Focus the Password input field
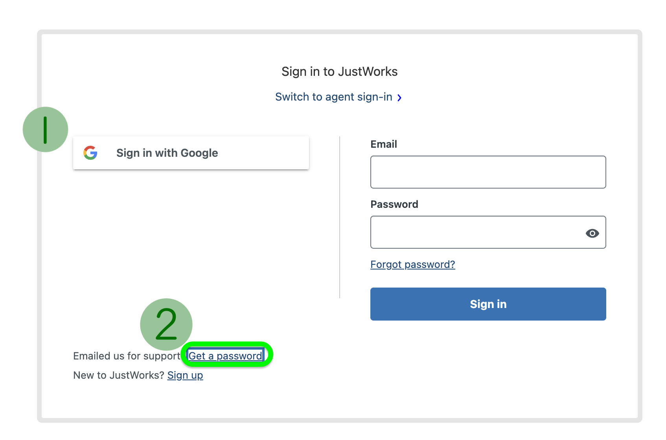 pyautogui.click(x=488, y=232)
